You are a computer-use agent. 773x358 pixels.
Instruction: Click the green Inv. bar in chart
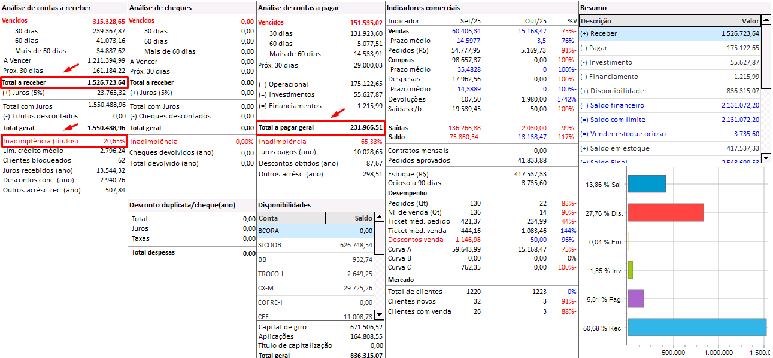click(630, 270)
